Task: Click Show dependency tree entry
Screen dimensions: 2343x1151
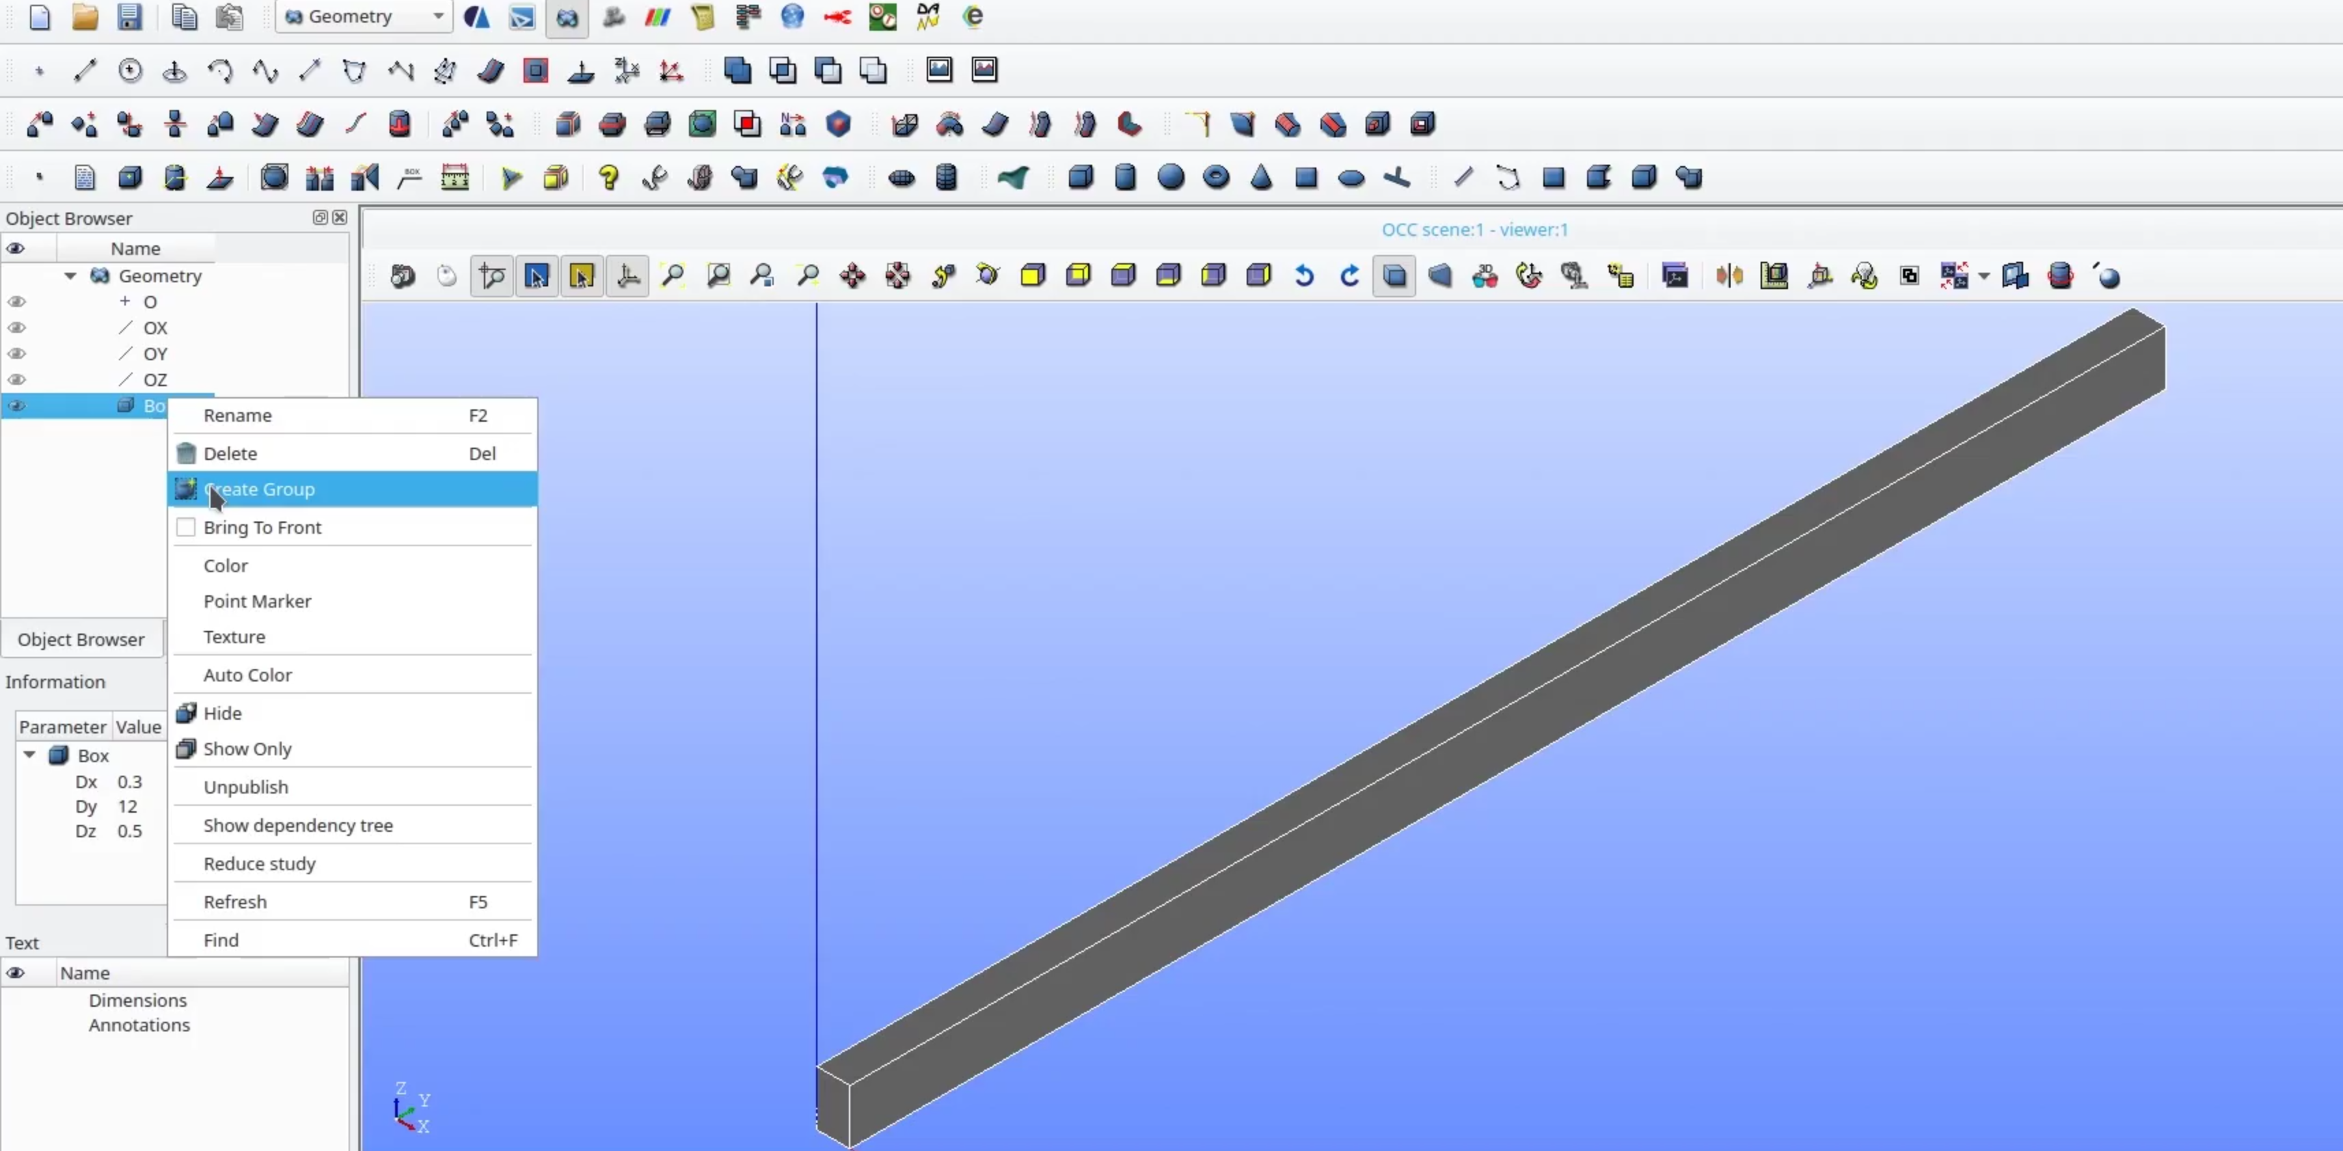Action: [x=297, y=825]
